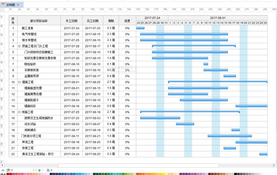Image resolution: width=277 pixels, height=175 pixels.
Task: Select the 电气布管线 task name
Action: [x=29, y=34]
